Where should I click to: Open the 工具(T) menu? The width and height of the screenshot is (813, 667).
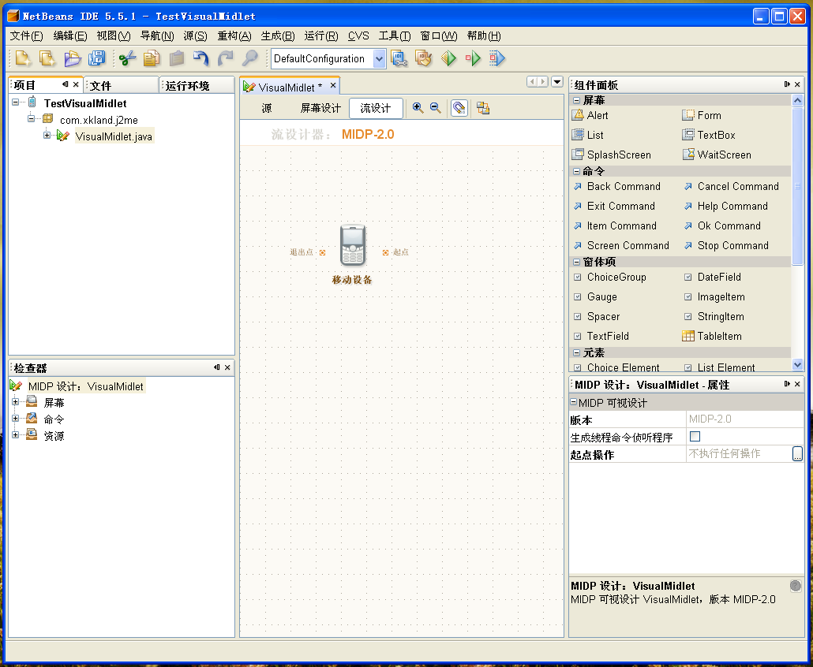394,35
